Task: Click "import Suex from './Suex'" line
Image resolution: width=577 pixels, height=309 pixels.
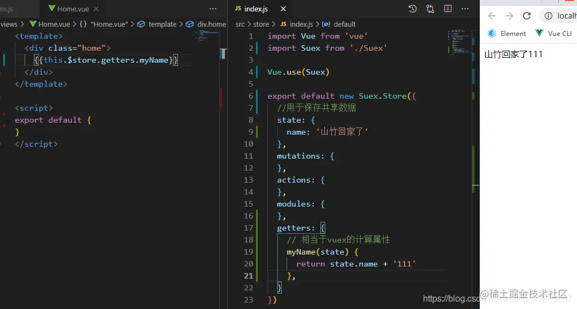Action: [x=327, y=48]
